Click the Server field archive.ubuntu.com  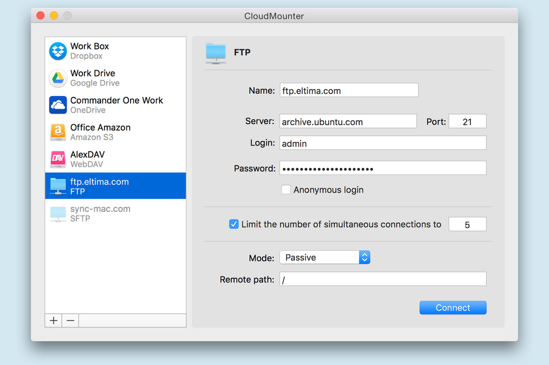tap(348, 121)
